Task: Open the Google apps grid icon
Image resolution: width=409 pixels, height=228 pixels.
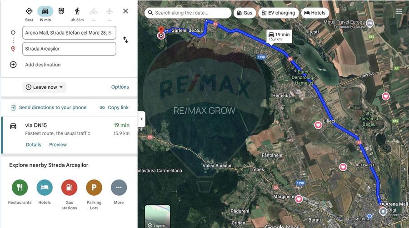Action: click(399, 11)
